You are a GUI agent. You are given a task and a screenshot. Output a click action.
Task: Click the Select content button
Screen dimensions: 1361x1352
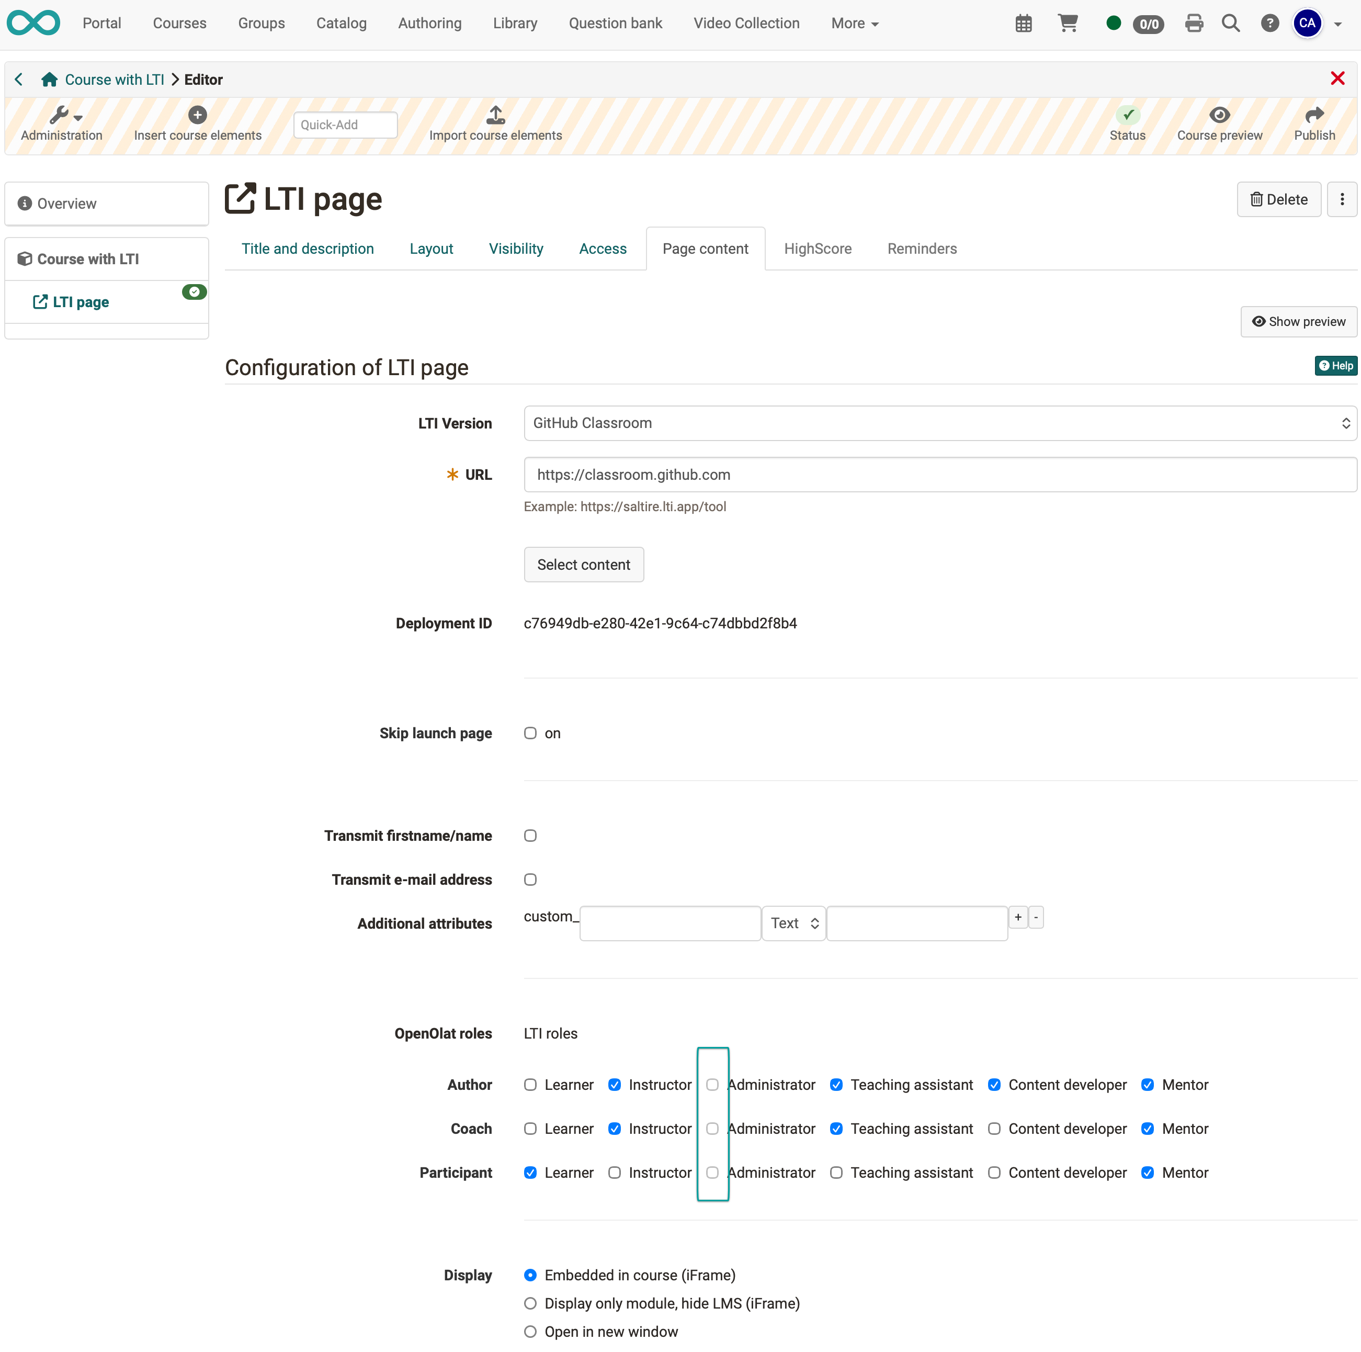point(583,565)
